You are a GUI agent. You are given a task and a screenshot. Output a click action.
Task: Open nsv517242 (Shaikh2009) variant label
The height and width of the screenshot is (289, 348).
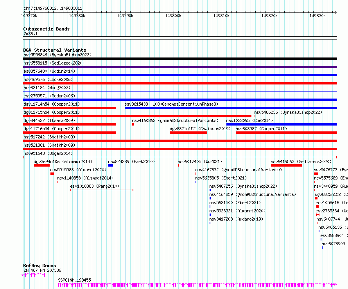pos(49,137)
